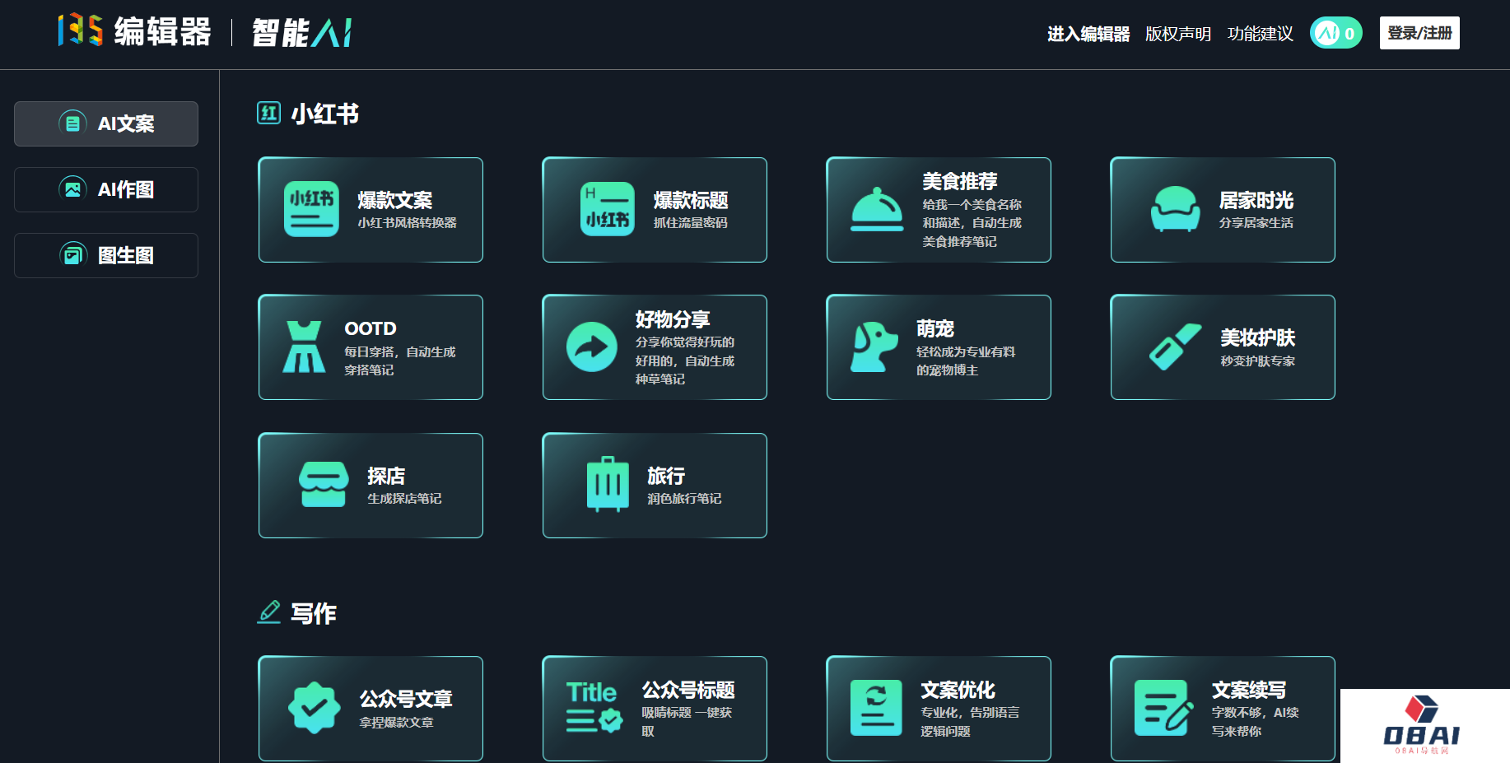Image resolution: width=1510 pixels, height=763 pixels.
Task: Click the 美妆护肤 card title text
Action: pyautogui.click(x=1258, y=337)
